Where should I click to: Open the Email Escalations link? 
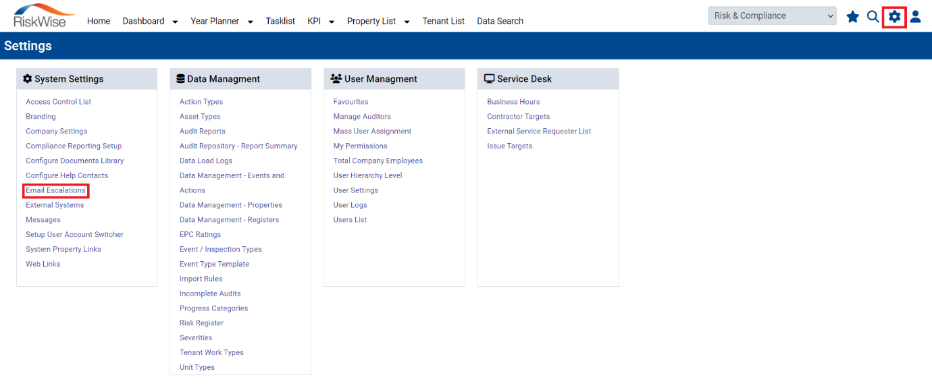click(x=55, y=190)
